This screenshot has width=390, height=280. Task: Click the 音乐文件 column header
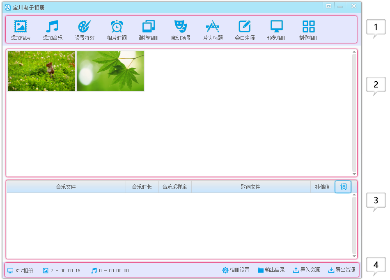click(66, 187)
